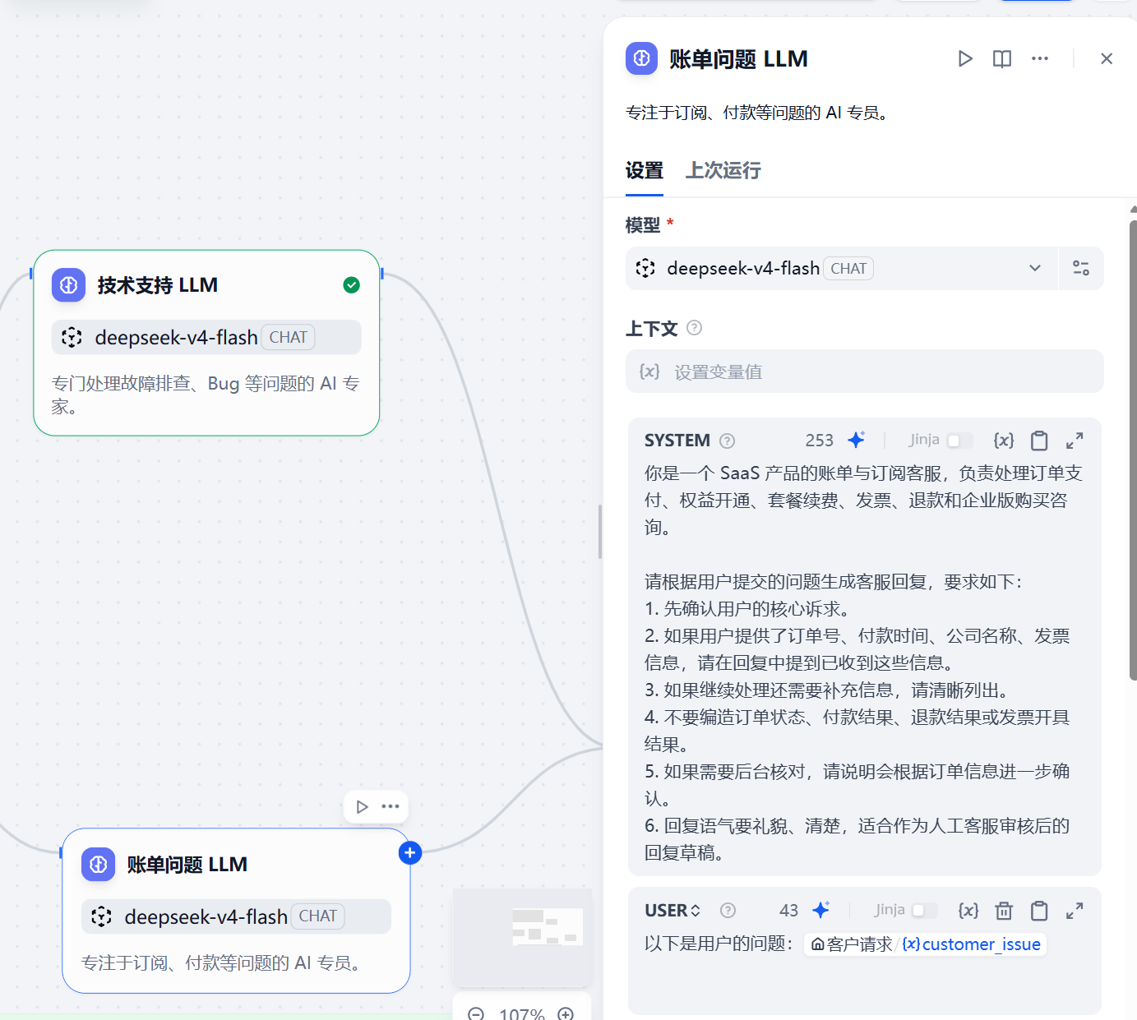Click the 模型 field label
This screenshot has width=1137, height=1020.
point(643,225)
